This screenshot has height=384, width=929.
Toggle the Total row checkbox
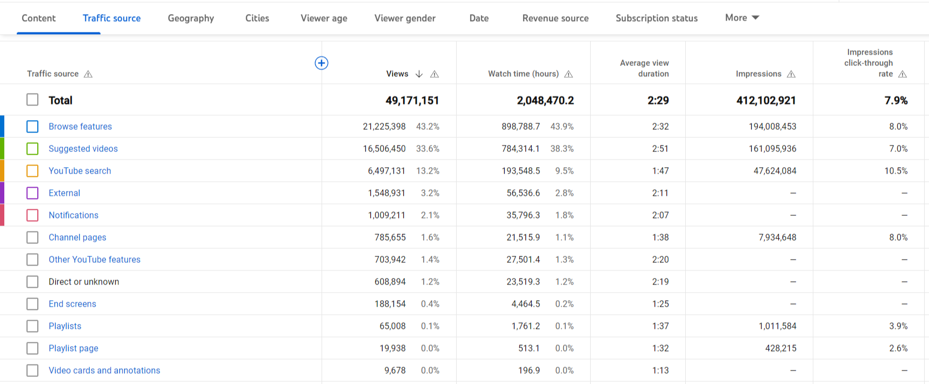32,100
